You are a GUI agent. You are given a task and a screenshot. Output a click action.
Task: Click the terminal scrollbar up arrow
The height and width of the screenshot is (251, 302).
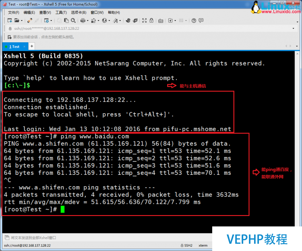(x=297, y=54)
